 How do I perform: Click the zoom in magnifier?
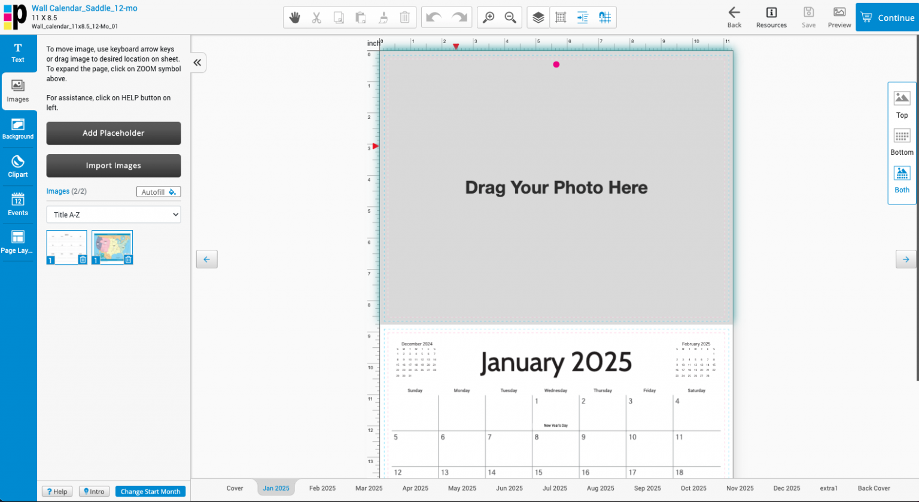click(489, 18)
